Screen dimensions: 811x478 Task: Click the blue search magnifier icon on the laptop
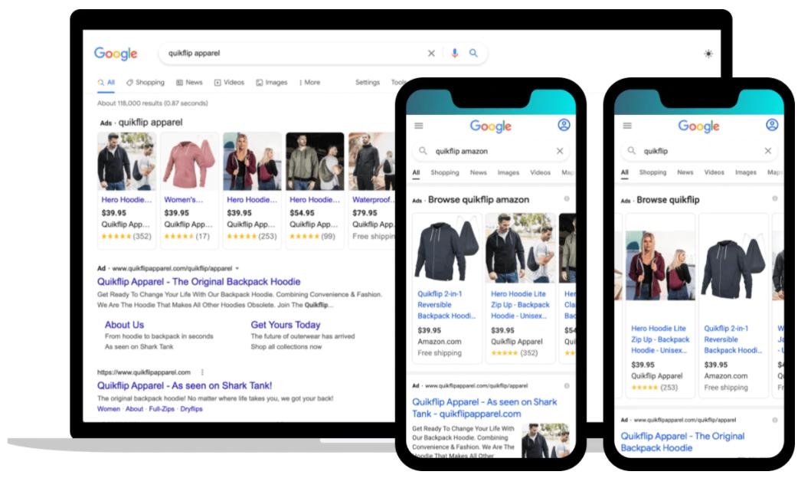(x=473, y=53)
